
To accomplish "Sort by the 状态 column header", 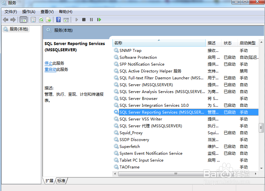I will 230,43.
